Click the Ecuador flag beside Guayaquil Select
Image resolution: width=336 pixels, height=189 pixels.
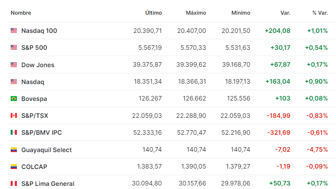(14, 149)
